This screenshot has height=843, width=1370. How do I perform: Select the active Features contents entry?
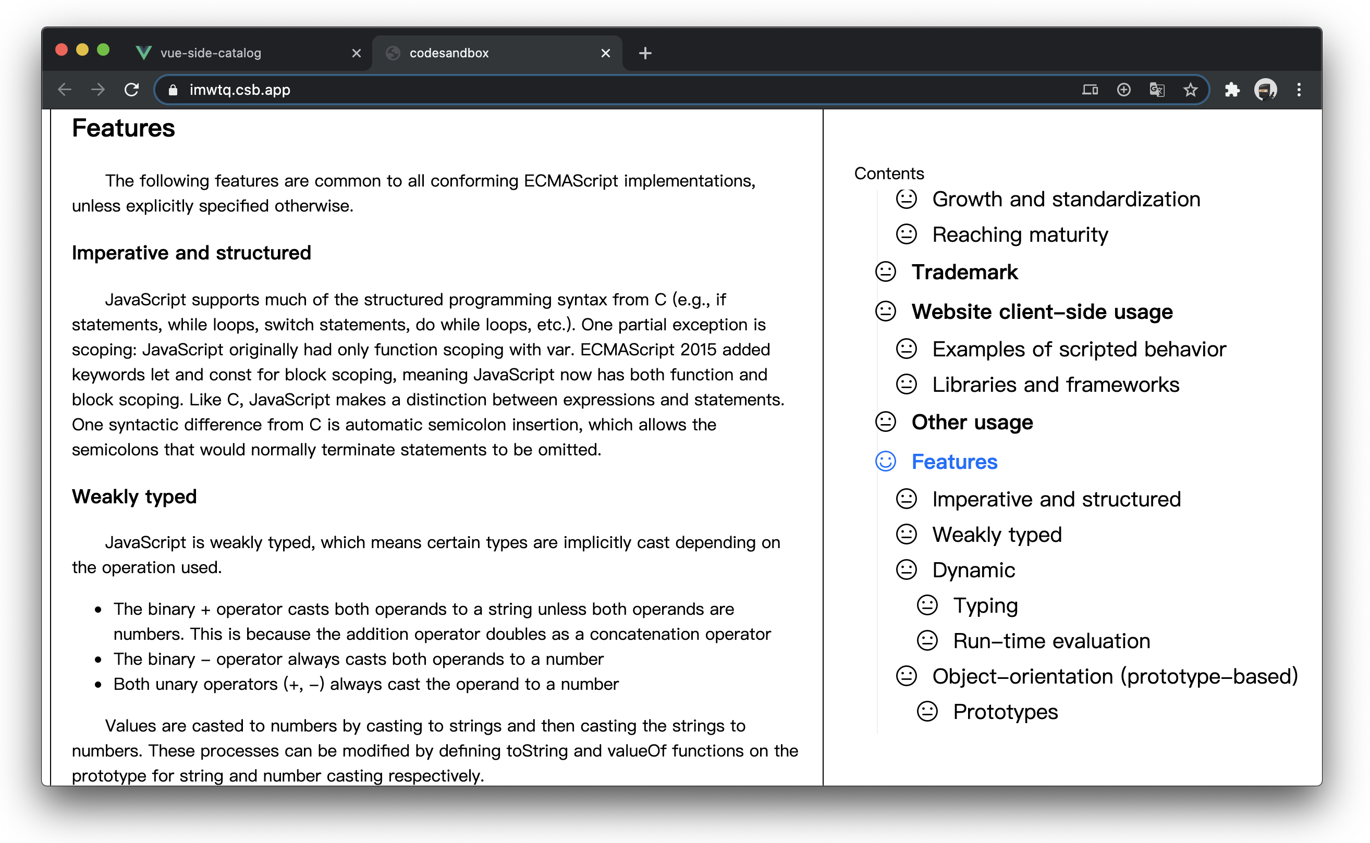pos(955,462)
